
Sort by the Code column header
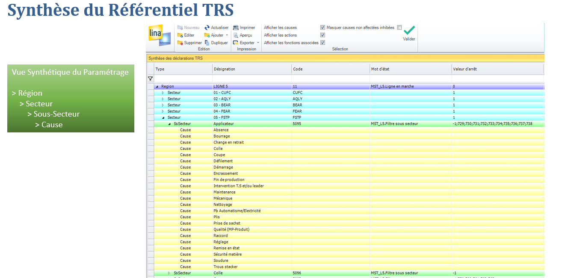tap(330, 69)
